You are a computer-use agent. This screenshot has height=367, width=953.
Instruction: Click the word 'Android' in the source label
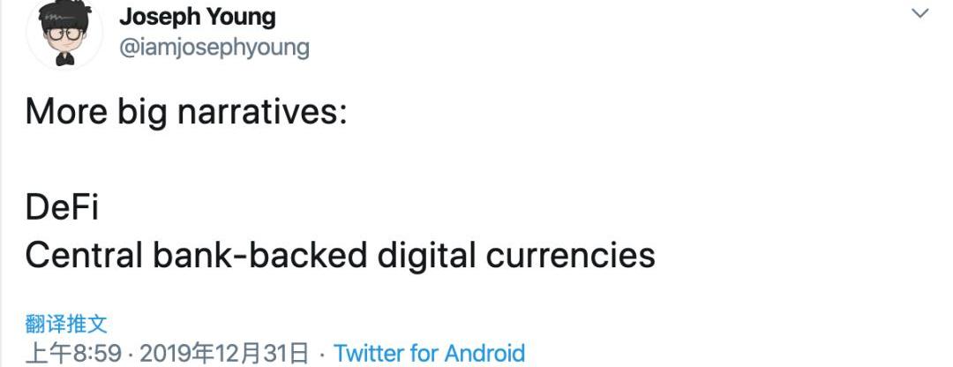click(x=484, y=354)
